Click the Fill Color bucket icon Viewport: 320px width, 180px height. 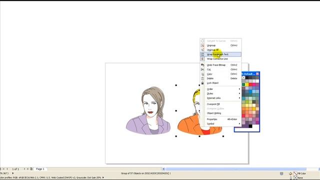(290, 173)
